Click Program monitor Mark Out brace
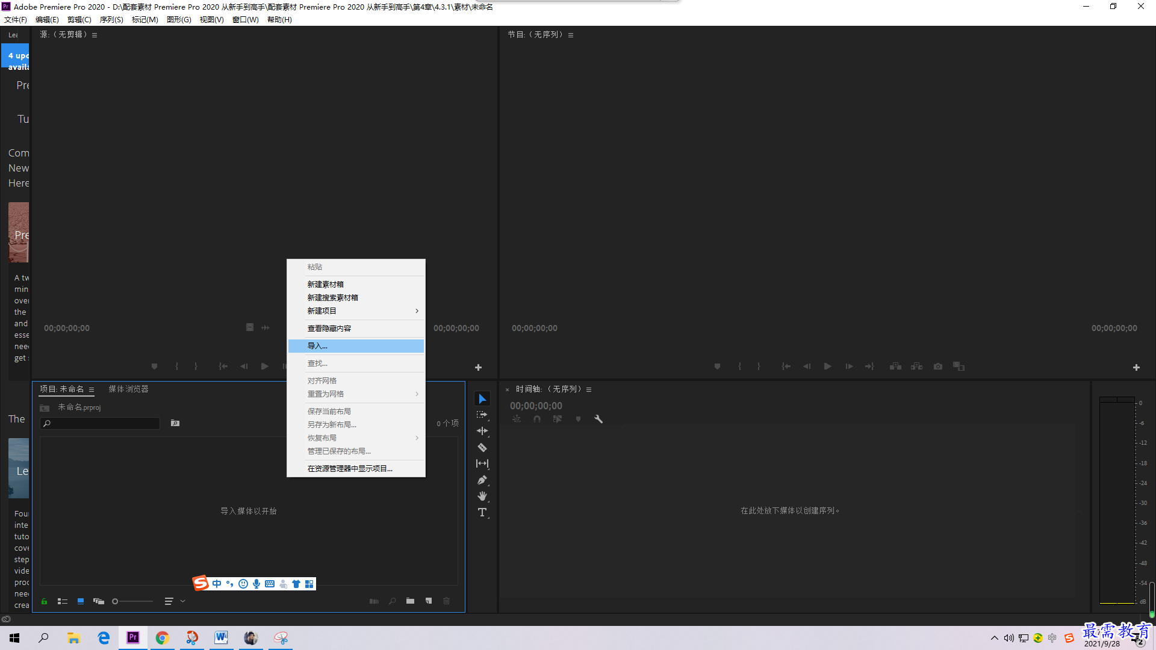Screen dimensions: 1156x650 (x=759, y=366)
